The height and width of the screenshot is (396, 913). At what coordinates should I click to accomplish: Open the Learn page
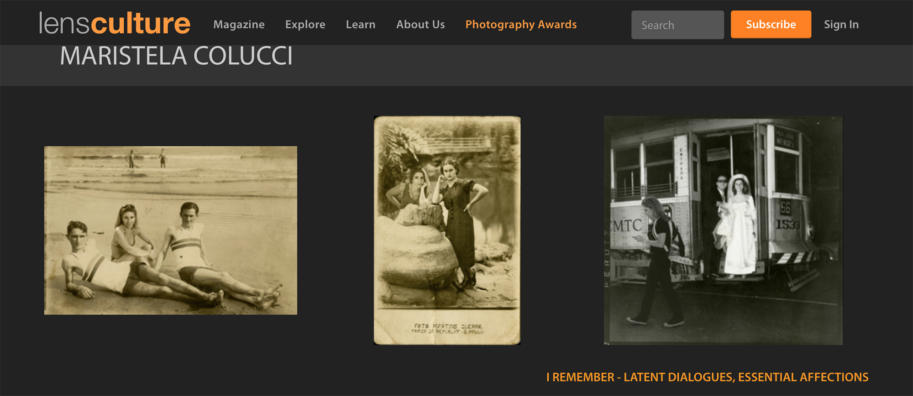(x=360, y=25)
